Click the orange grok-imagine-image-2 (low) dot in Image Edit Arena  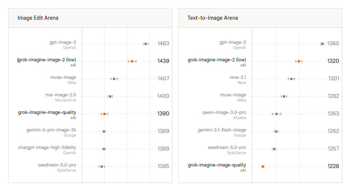132,61
